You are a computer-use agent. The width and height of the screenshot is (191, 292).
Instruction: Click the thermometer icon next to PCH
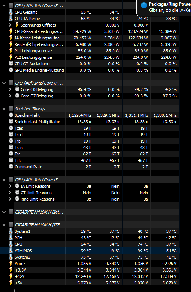click(x=11, y=238)
